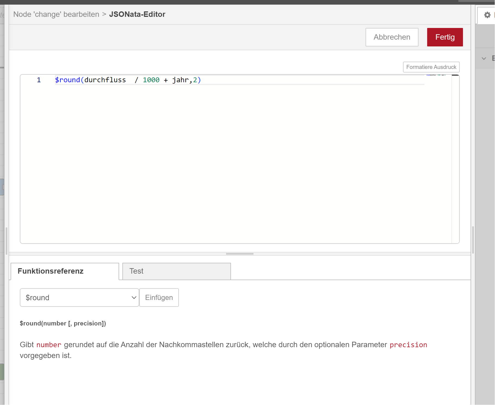This screenshot has height=405, width=495.
Task: Click the sidebar vertical resize handle
Action: click(473, 240)
